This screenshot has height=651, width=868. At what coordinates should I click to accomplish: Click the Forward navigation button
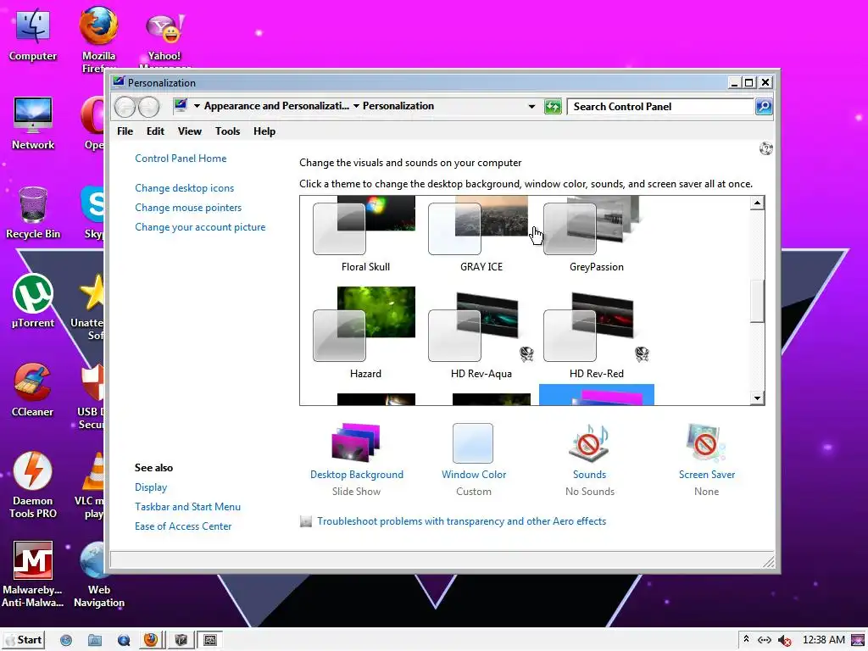point(148,106)
